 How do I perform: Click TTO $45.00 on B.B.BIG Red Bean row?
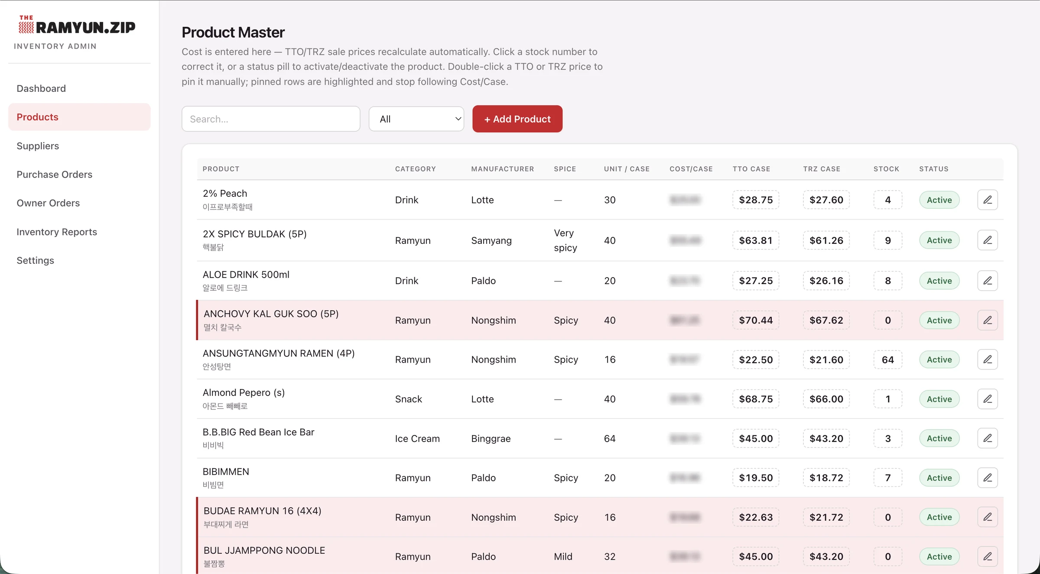click(x=756, y=438)
